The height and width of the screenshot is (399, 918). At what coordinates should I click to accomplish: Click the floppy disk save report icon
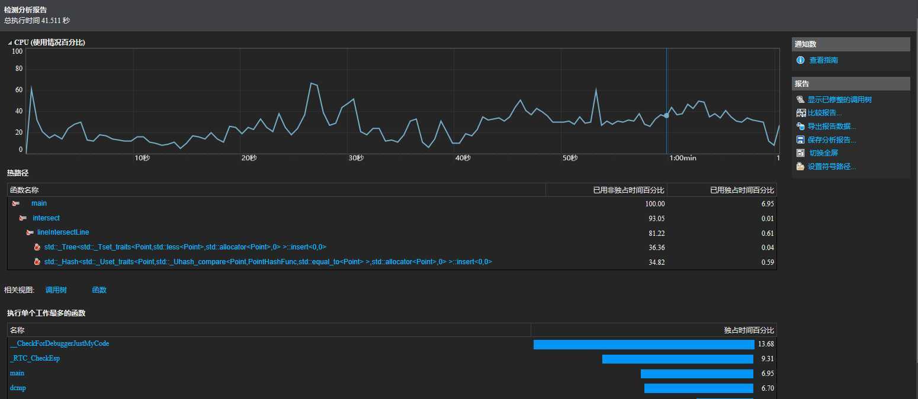coord(801,140)
